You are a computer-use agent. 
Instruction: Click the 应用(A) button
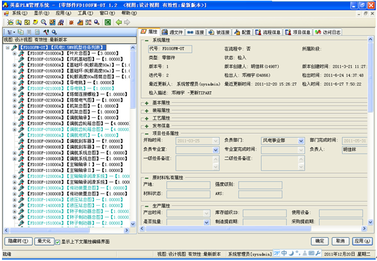(x=363, y=241)
